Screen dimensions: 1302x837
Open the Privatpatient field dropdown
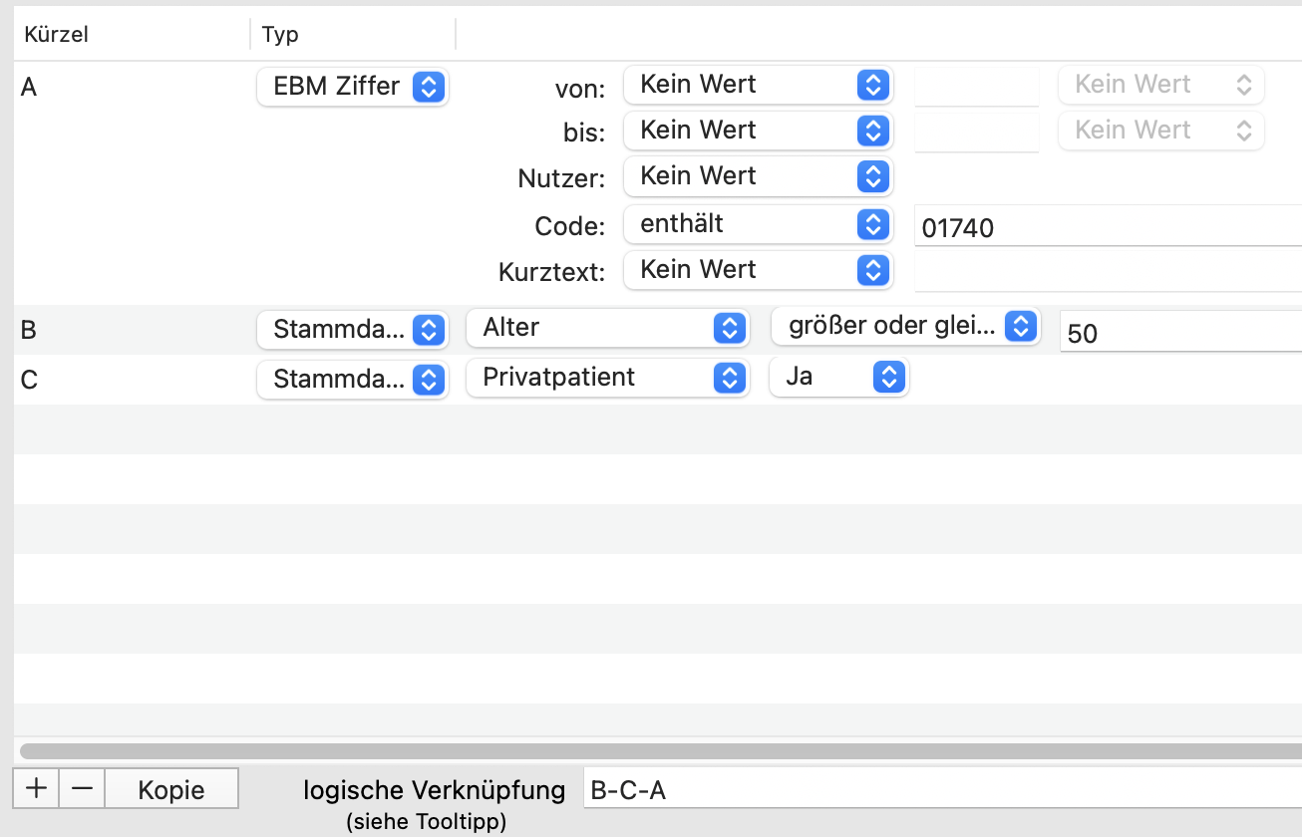[x=607, y=378]
